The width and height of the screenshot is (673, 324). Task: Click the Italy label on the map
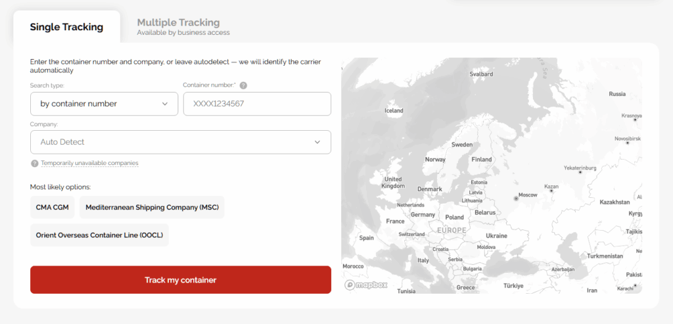423,260
